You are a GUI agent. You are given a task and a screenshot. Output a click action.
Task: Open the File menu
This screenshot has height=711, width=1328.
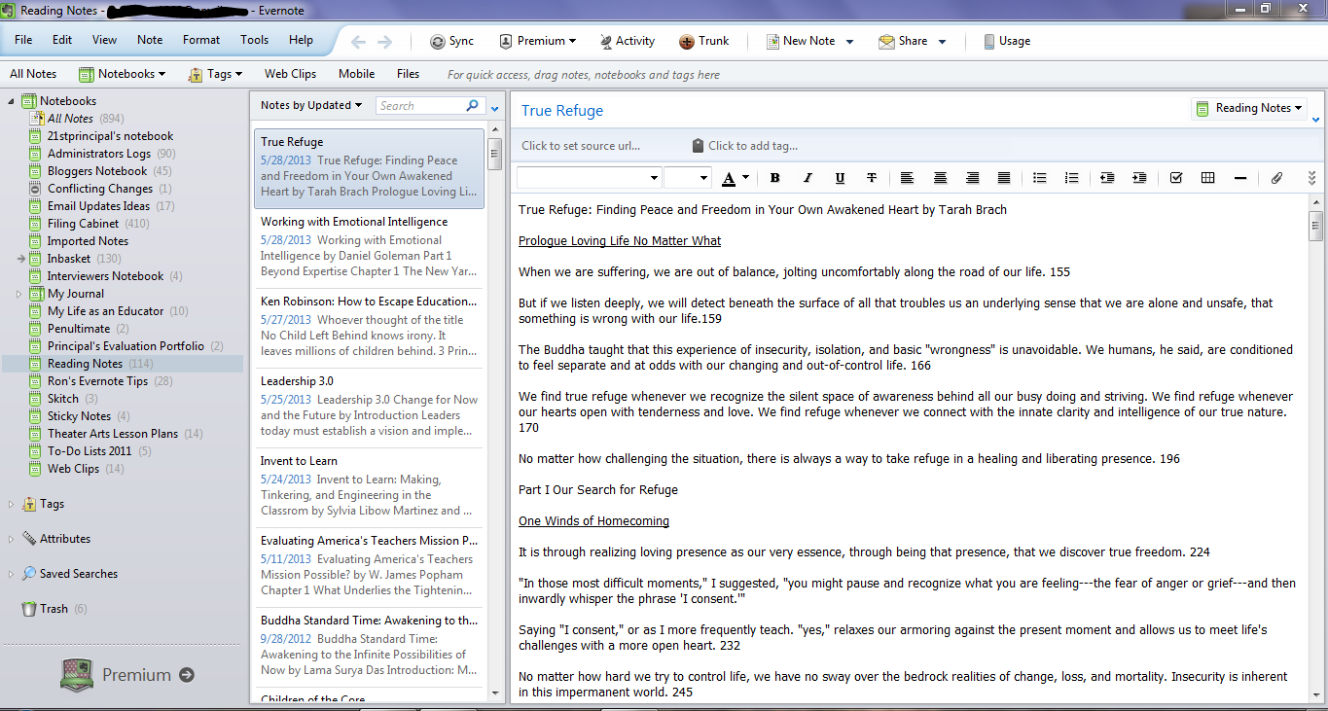[23, 40]
